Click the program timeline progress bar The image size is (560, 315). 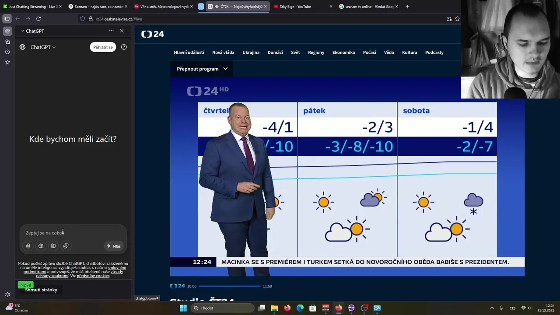click(x=229, y=286)
